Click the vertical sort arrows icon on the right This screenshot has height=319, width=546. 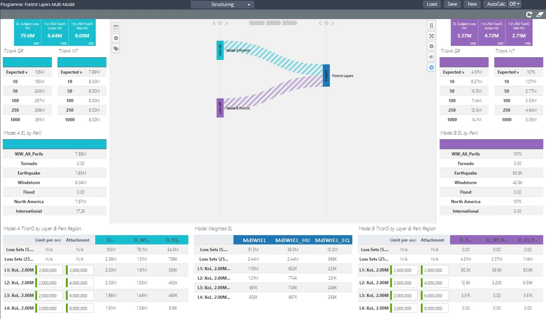(x=431, y=25)
